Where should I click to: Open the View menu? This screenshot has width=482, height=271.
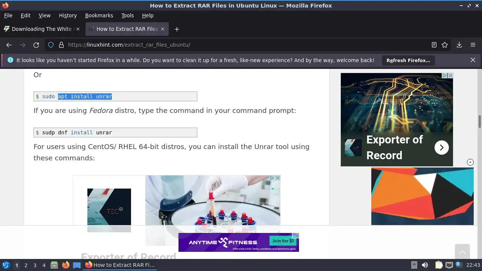click(44, 15)
